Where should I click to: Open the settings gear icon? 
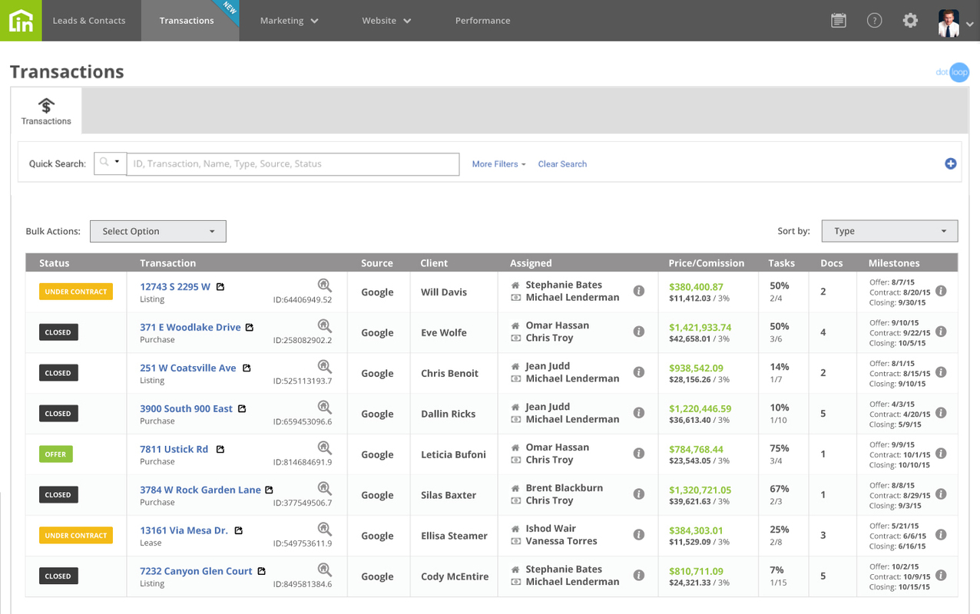point(910,21)
